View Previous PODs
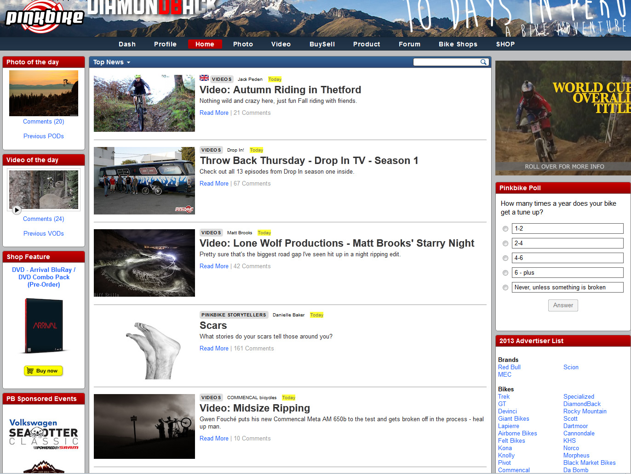631x474 pixels. coord(44,136)
